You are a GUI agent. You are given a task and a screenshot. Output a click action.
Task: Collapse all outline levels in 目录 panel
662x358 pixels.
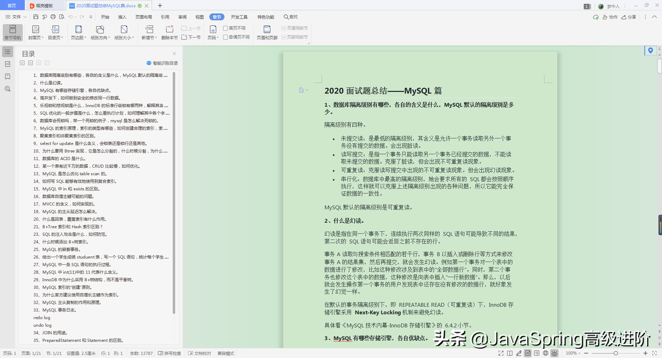point(31,63)
